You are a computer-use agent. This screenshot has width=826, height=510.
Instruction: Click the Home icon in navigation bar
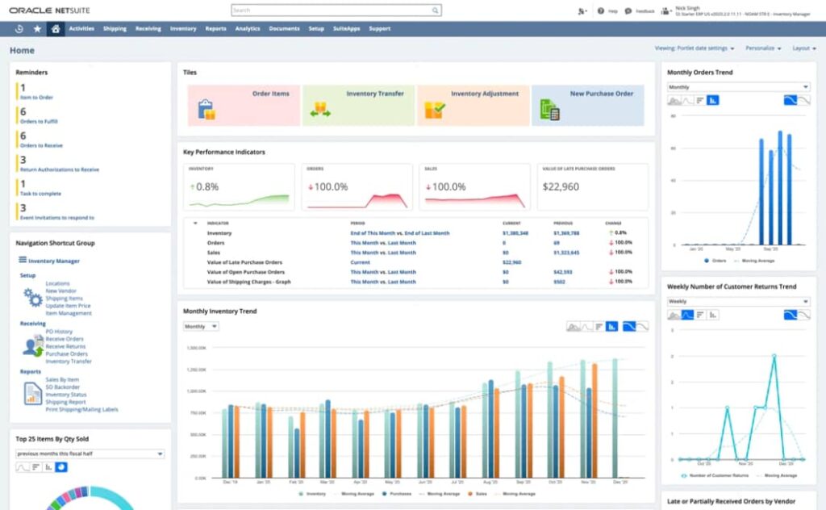(55, 28)
